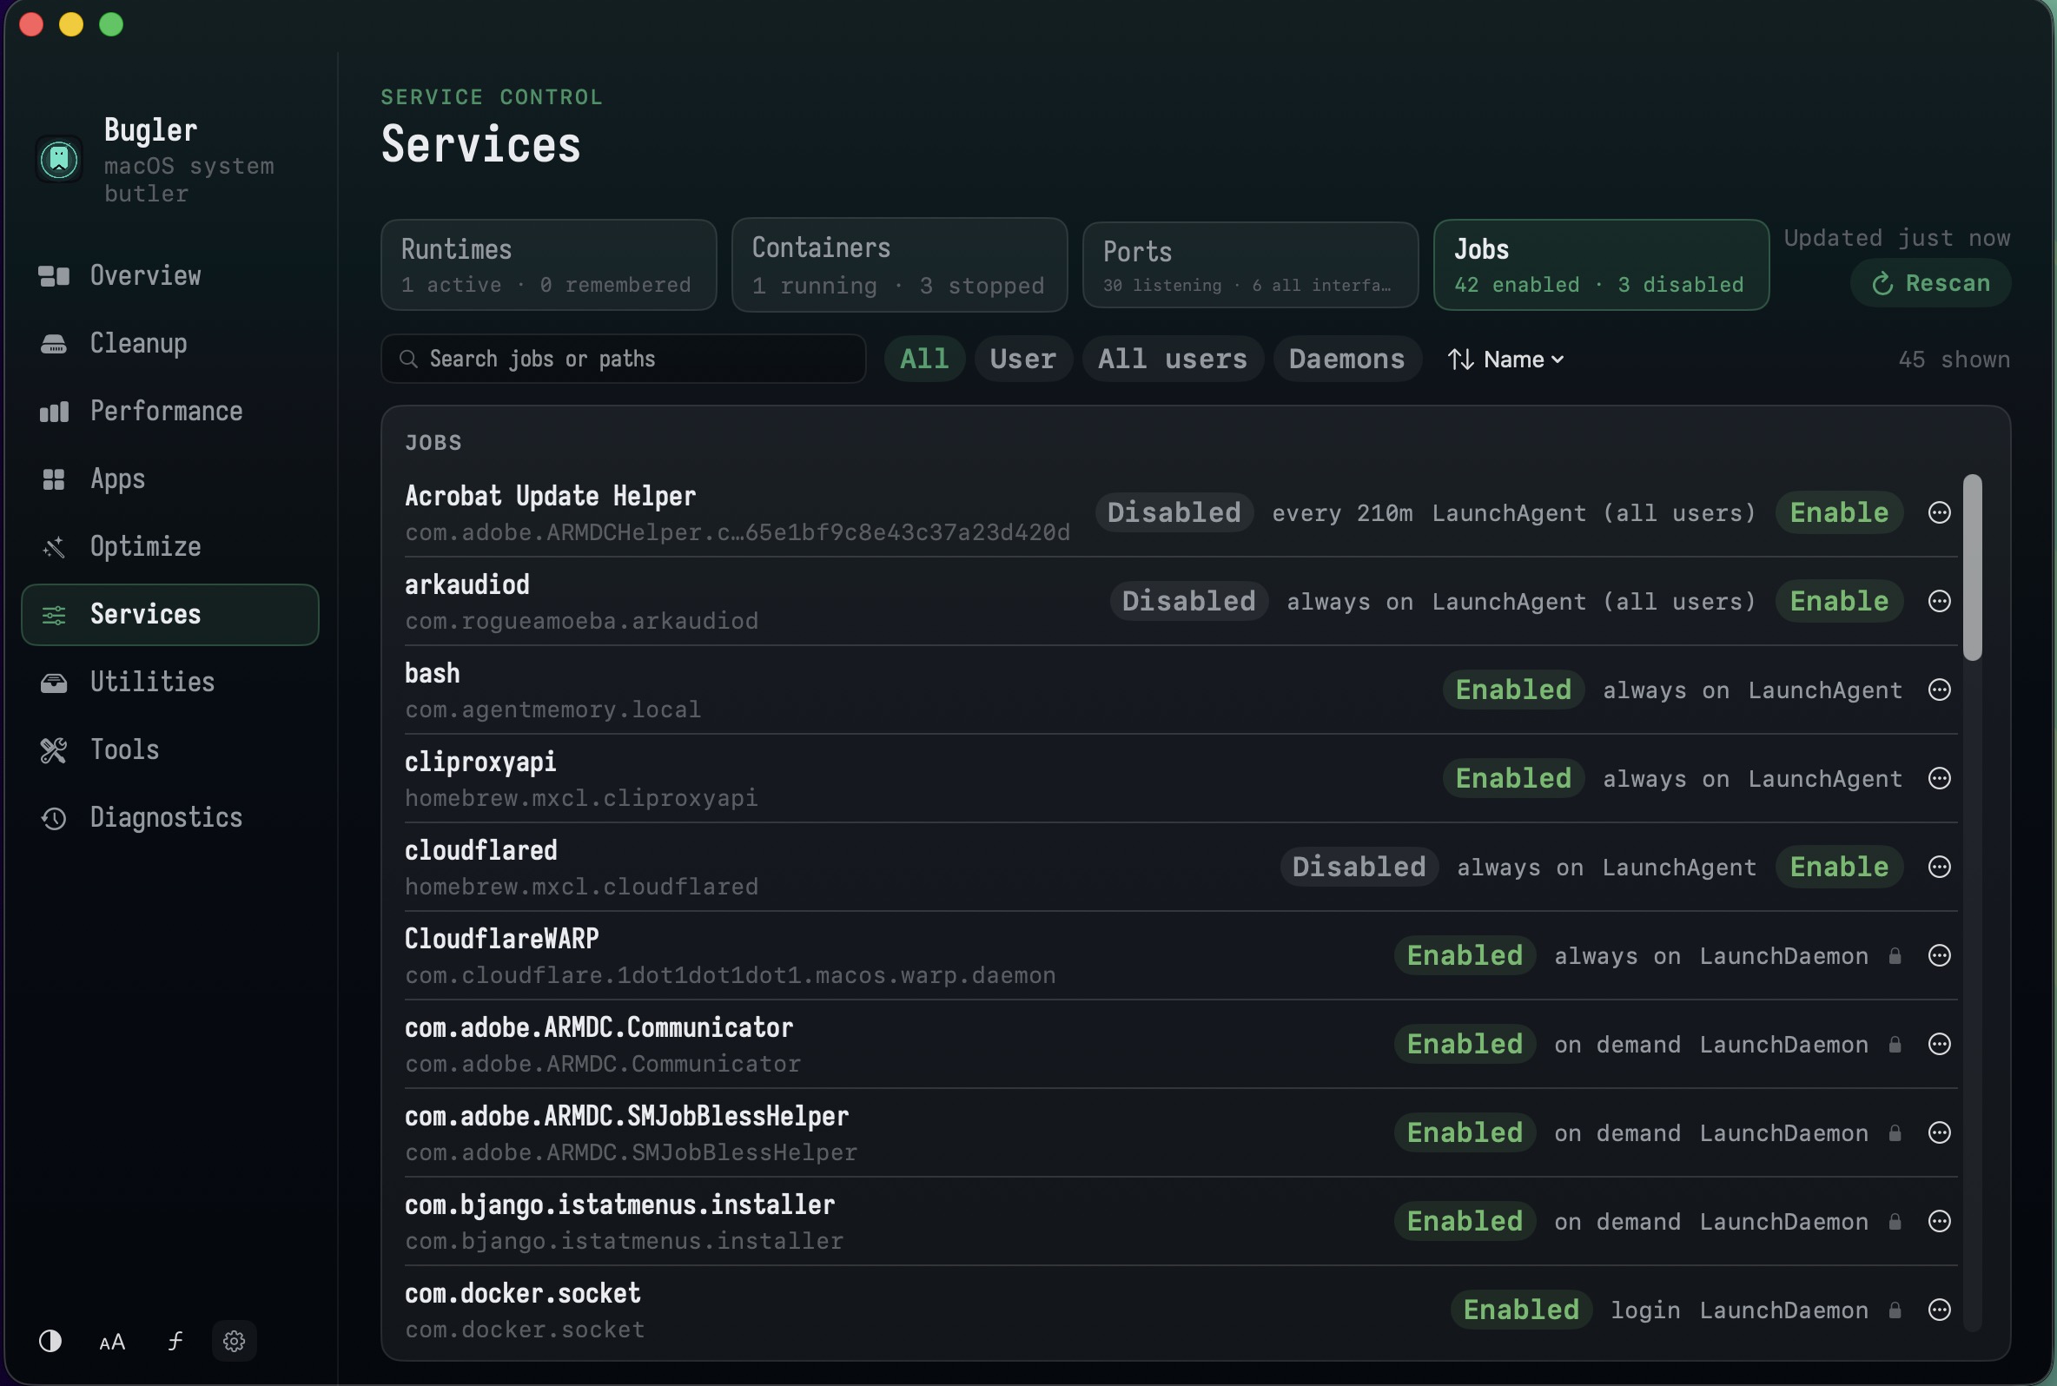The width and height of the screenshot is (2057, 1386).
Task: Select the All filter chip
Action: point(923,359)
